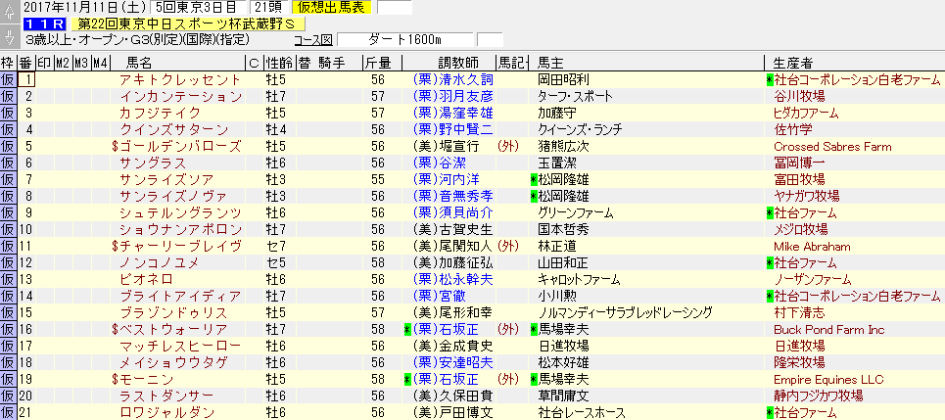This screenshot has height=420, width=945.
Task: Click the 馬記 column header
Action: pos(512,63)
